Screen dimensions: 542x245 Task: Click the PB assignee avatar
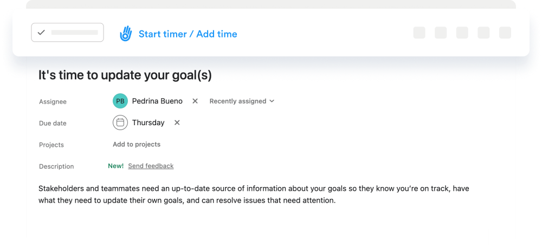coord(120,101)
